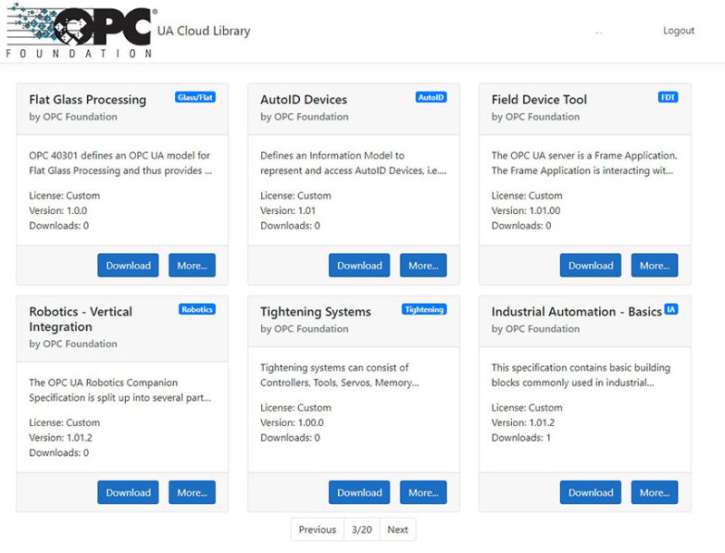Click the 3/20 page indicator
Viewport: 725px width, 553px height.
362,529
